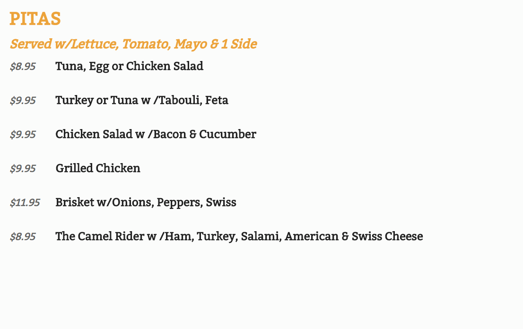This screenshot has height=329, width=523.
Task: Choose Chicken Salad w/Bacon & Cucumber
Action: (x=156, y=134)
